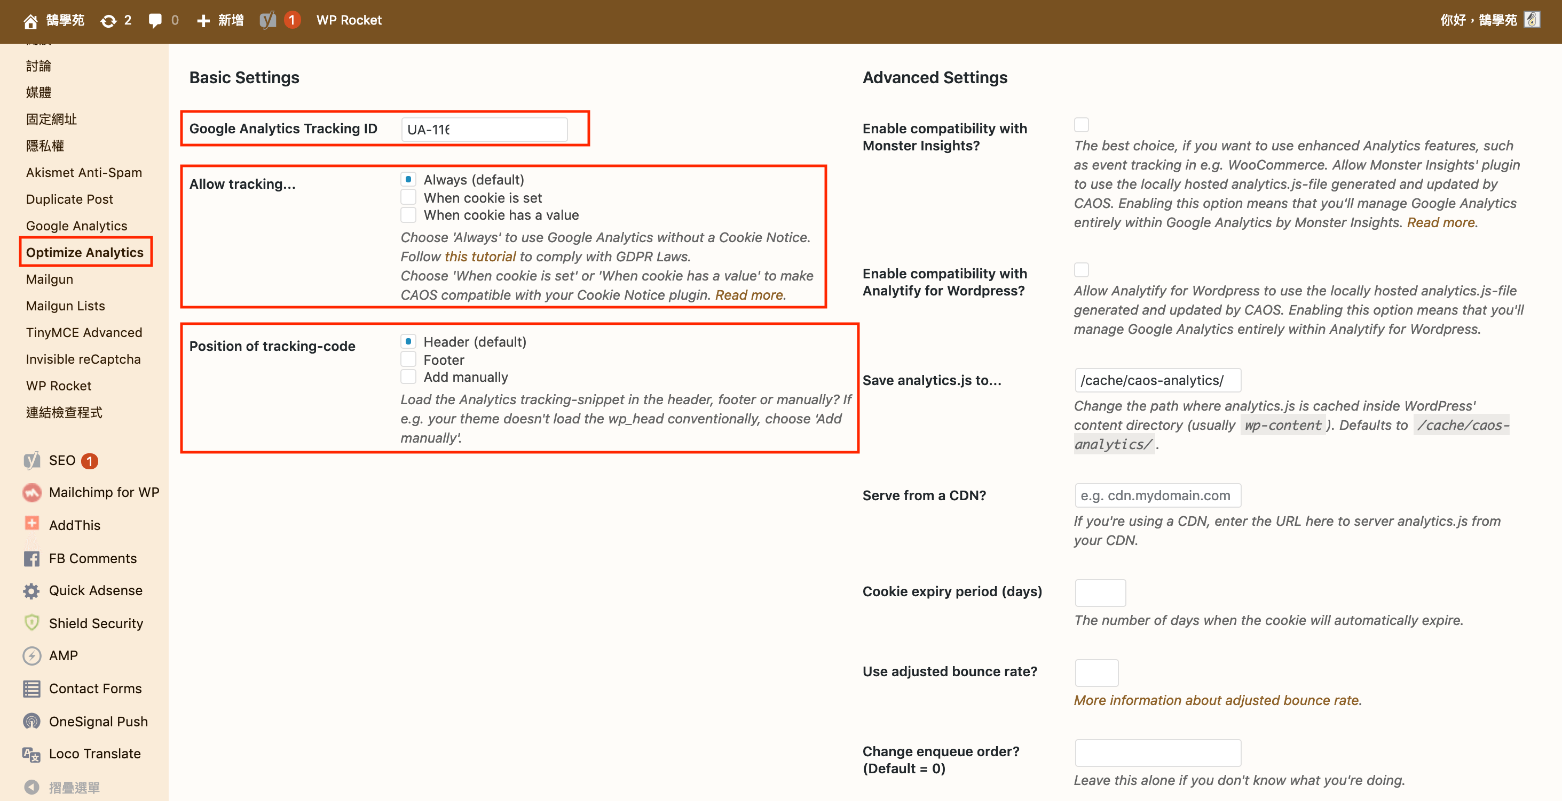
Task: Focus the Save analytics.js path field
Action: click(x=1158, y=381)
